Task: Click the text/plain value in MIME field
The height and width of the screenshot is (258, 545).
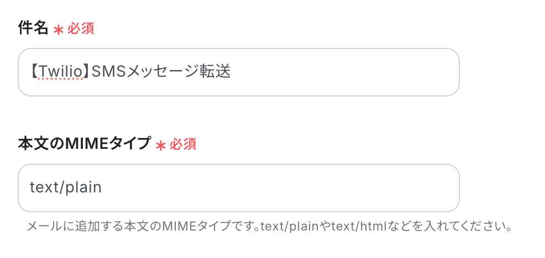Action: click(66, 187)
